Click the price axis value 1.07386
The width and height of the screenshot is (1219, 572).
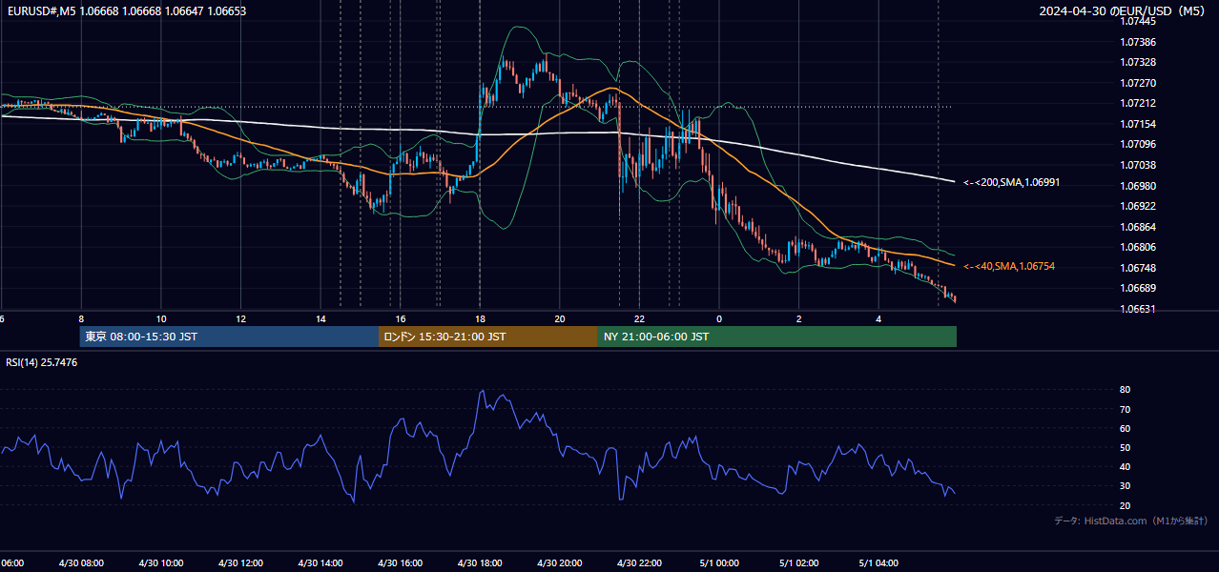(1137, 42)
